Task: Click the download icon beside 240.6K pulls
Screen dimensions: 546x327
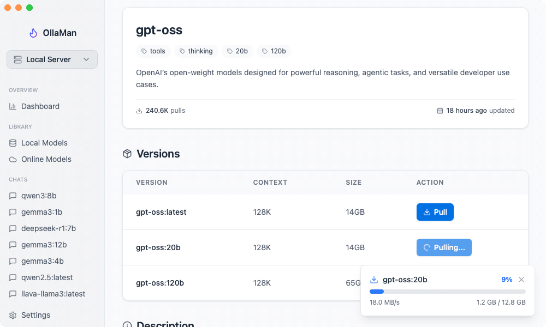Action: pos(139,111)
